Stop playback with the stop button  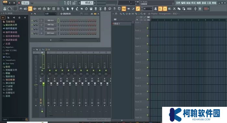[14, 3]
